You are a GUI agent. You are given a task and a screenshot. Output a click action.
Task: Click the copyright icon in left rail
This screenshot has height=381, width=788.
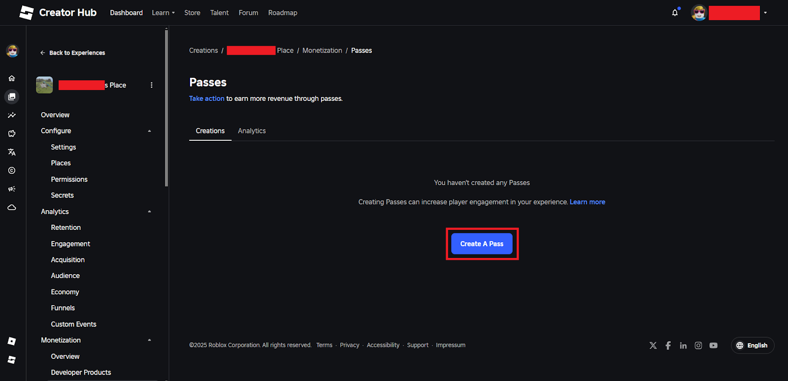pos(12,170)
